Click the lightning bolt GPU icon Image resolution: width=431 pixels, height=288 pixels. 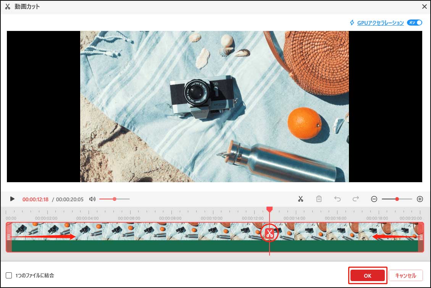pyautogui.click(x=352, y=23)
